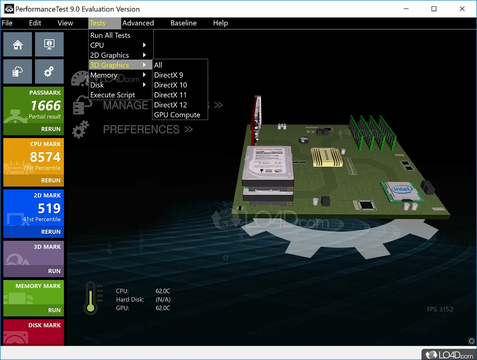The width and height of the screenshot is (477, 360).
Task: Click the large gears icon beside Preferences
Action: (x=80, y=129)
